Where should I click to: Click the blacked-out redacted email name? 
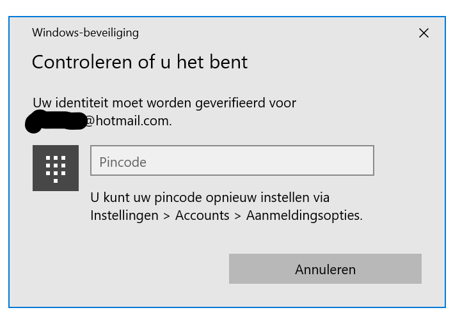[56, 121]
